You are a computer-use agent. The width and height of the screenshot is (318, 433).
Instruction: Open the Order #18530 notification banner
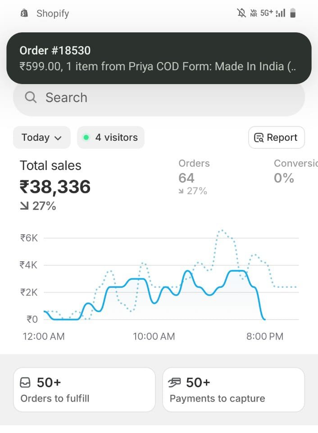(x=159, y=58)
